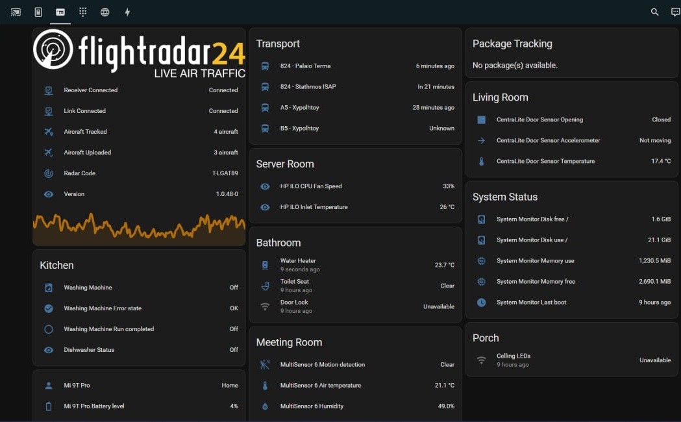Click the orange aircraft history graph
Screen dimensions: 681x422
[139, 229]
